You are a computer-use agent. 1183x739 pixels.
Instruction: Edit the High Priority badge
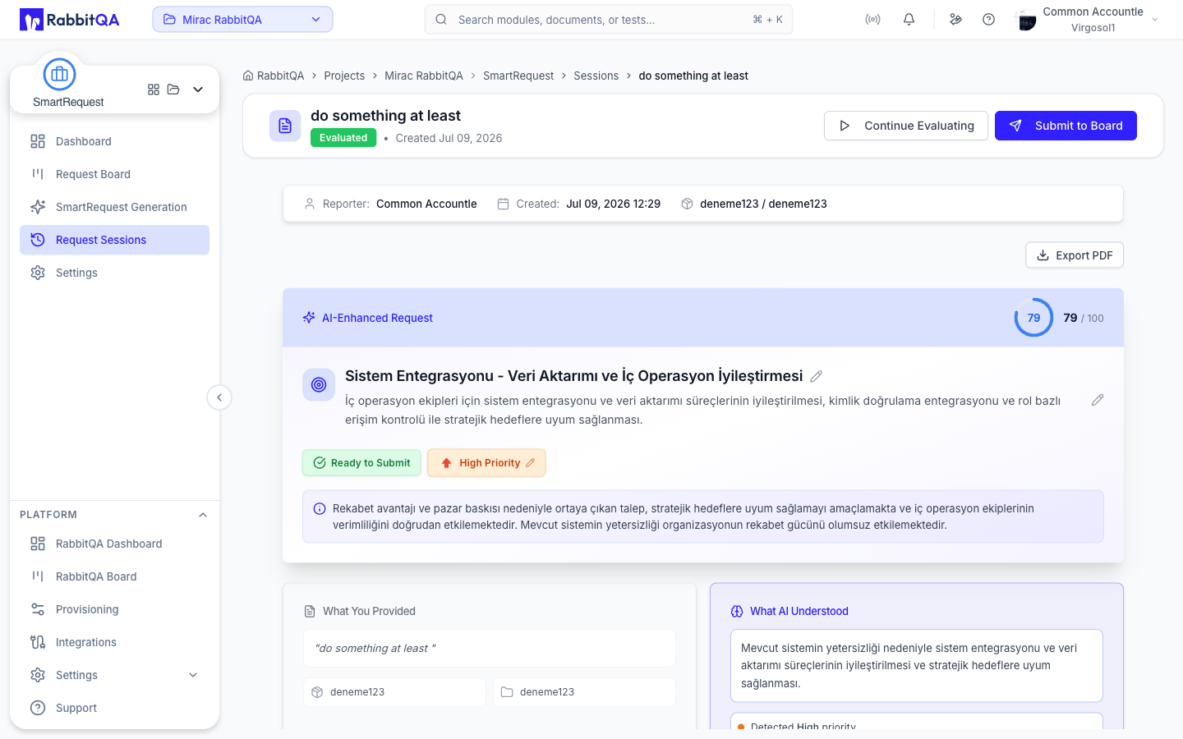tap(487, 463)
